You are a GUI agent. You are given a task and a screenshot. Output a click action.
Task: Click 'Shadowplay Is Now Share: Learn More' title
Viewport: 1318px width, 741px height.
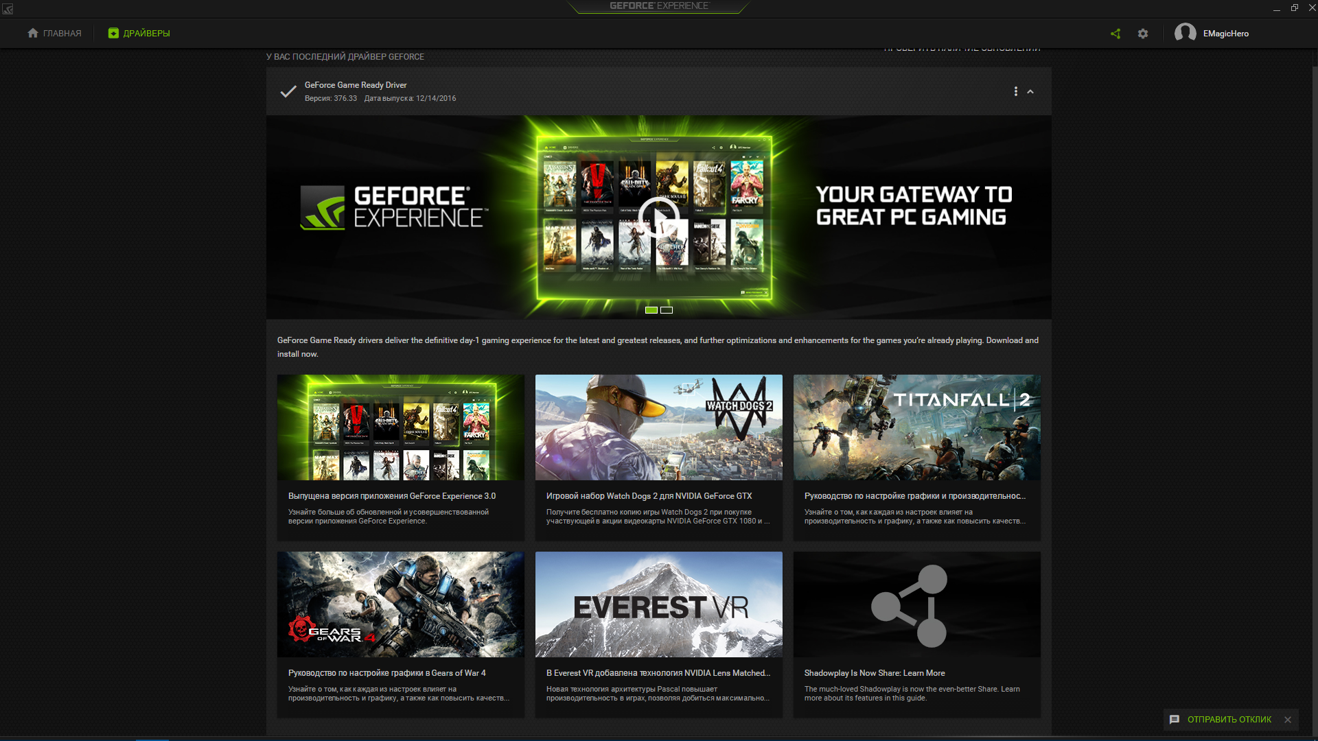(x=875, y=673)
